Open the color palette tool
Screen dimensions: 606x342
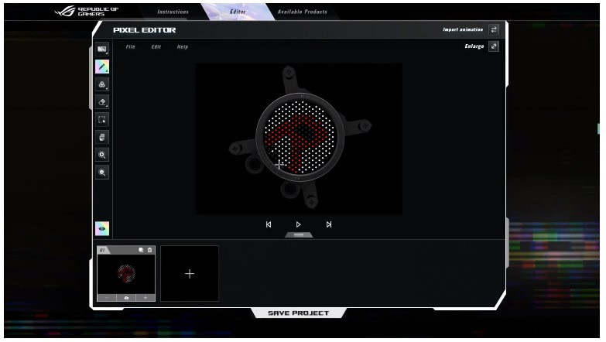click(102, 84)
